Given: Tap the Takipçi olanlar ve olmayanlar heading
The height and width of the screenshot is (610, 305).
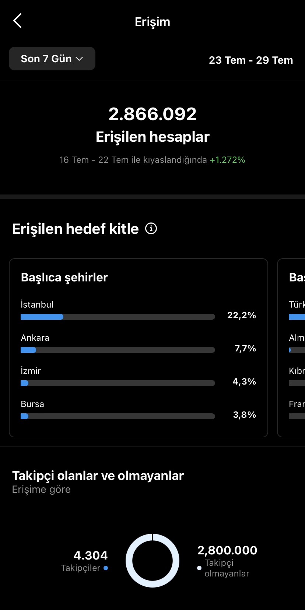Looking at the screenshot, I should pos(98,476).
